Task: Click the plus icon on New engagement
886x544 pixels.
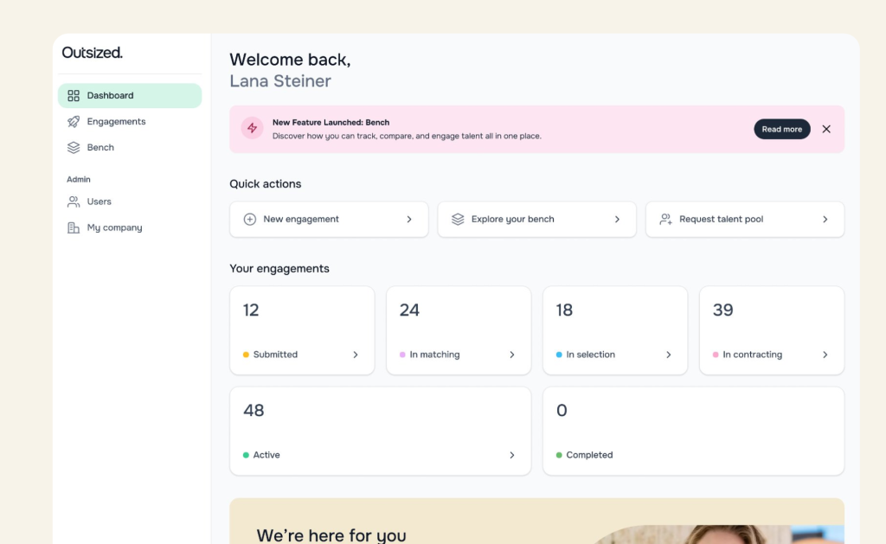Action: (250, 220)
